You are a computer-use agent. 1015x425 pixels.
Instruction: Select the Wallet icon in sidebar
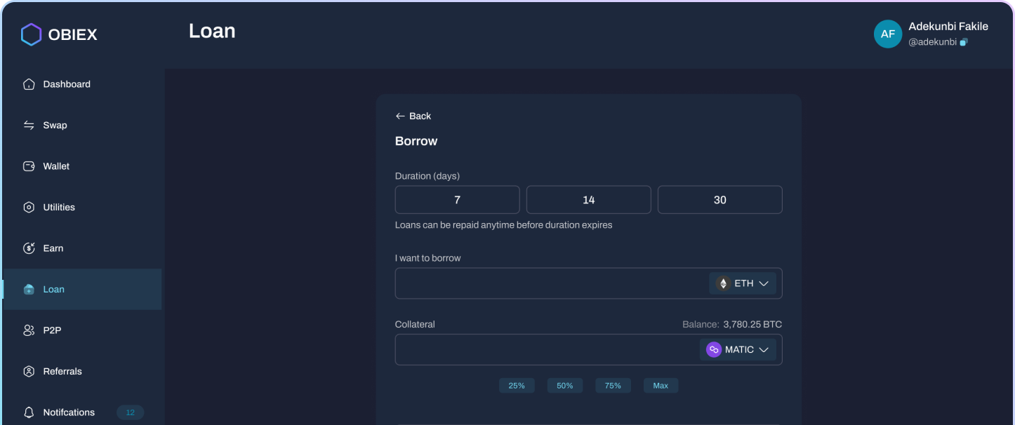(29, 166)
